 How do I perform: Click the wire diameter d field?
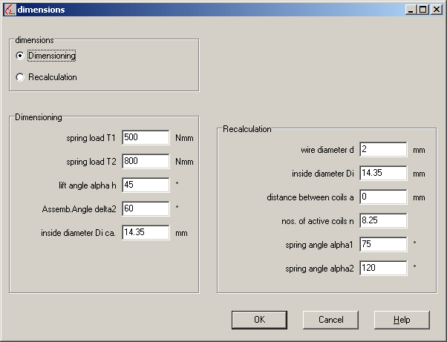click(x=383, y=149)
